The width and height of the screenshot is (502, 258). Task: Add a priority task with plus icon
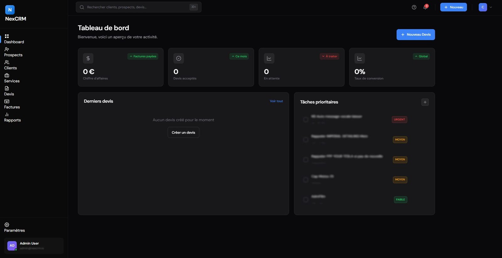425,102
